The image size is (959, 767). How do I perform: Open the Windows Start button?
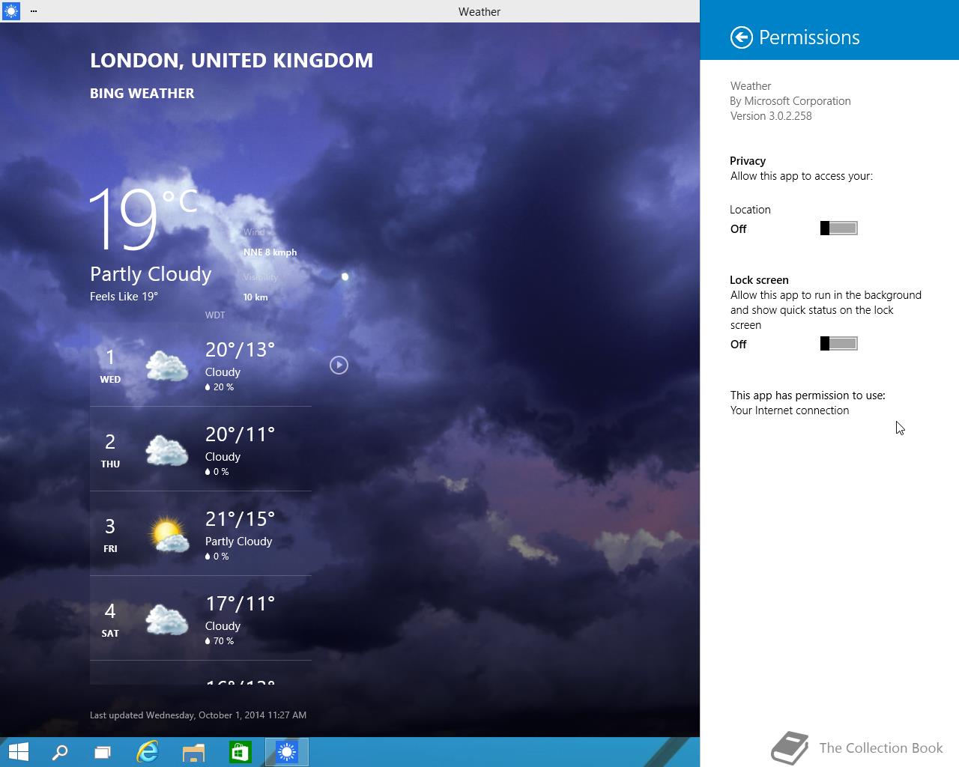pos(18,752)
